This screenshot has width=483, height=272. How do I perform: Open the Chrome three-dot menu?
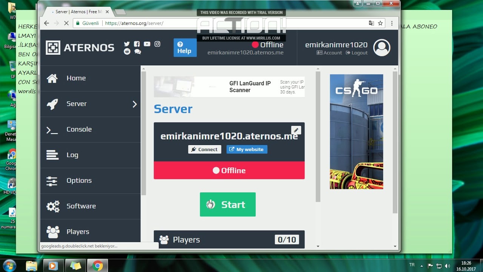point(392,23)
